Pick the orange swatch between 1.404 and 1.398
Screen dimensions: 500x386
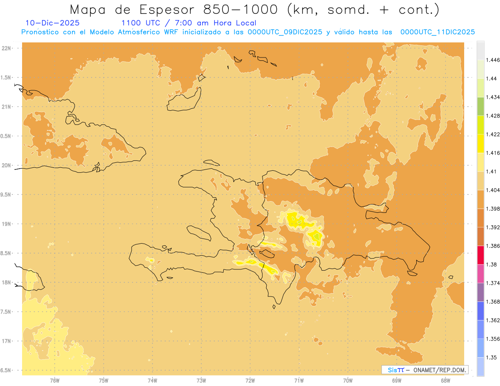tap(480, 199)
